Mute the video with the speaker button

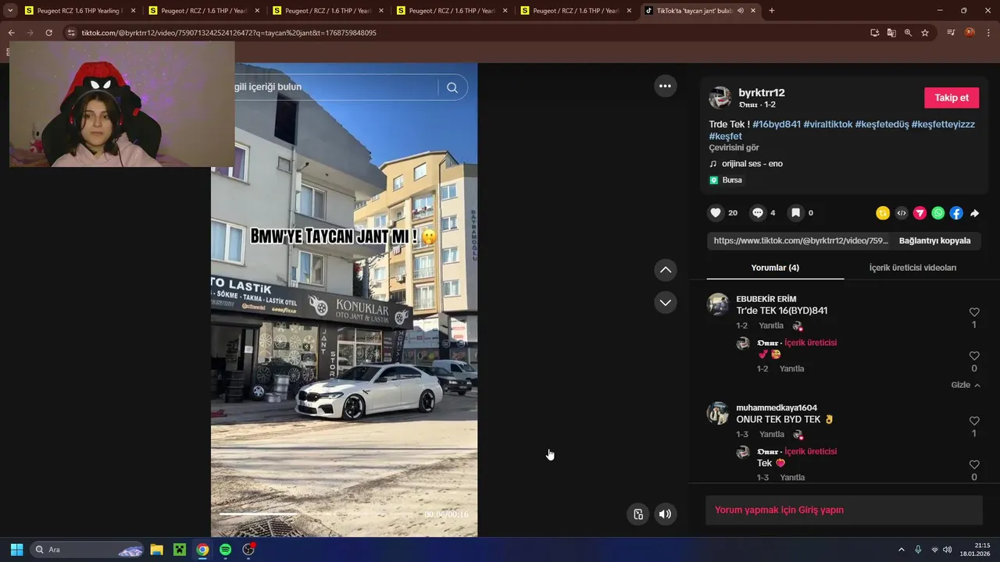click(x=665, y=514)
